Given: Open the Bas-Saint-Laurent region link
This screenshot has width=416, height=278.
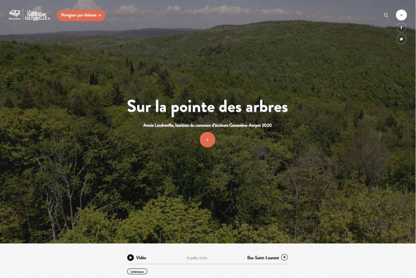Looking at the screenshot, I should tap(263, 258).
